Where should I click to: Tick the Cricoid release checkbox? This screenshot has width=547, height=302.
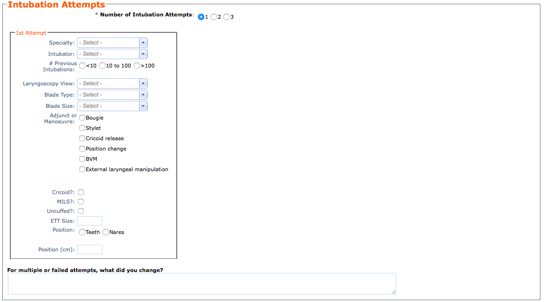pos(82,138)
